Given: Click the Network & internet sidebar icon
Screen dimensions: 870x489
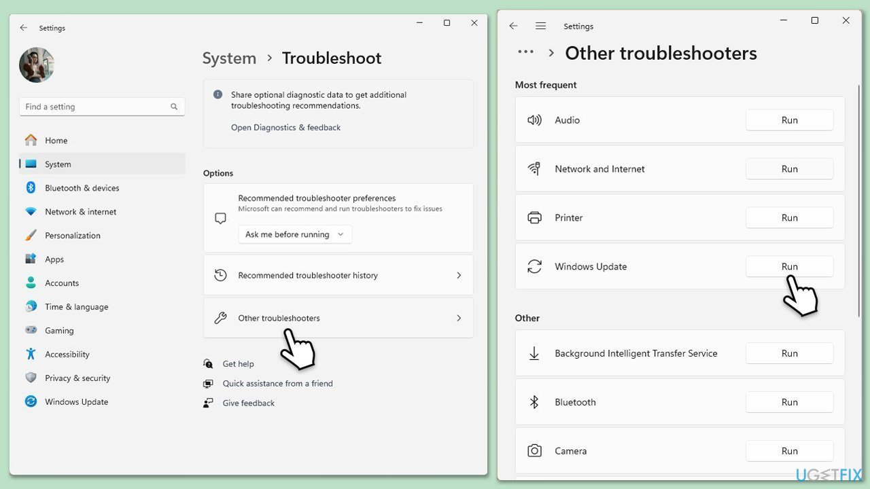Looking at the screenshot, I should click(x=31, y=211).
